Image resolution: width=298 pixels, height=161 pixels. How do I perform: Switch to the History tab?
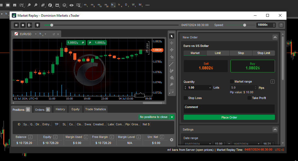(x=60, y=109)
